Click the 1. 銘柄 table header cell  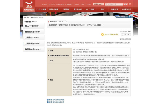pyautogui.click(x=60, y=51)
